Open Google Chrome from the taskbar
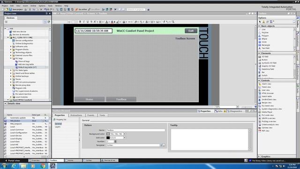This screenshot has height=169, width=300. pyautogui.click(x=43, y=166)
